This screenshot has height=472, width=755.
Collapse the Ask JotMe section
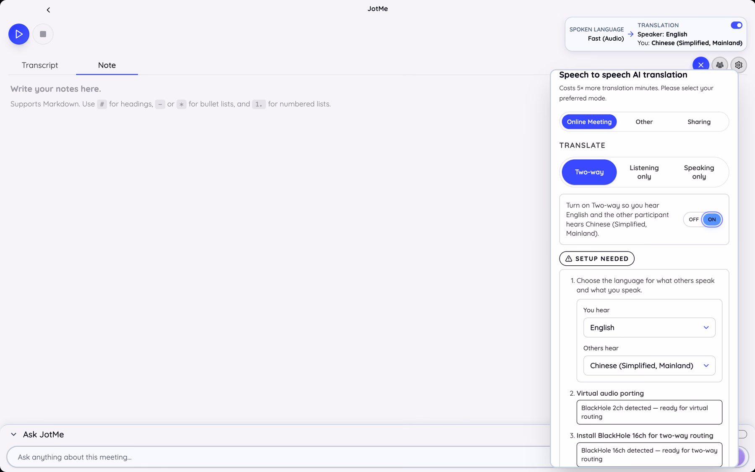[14, 434]
